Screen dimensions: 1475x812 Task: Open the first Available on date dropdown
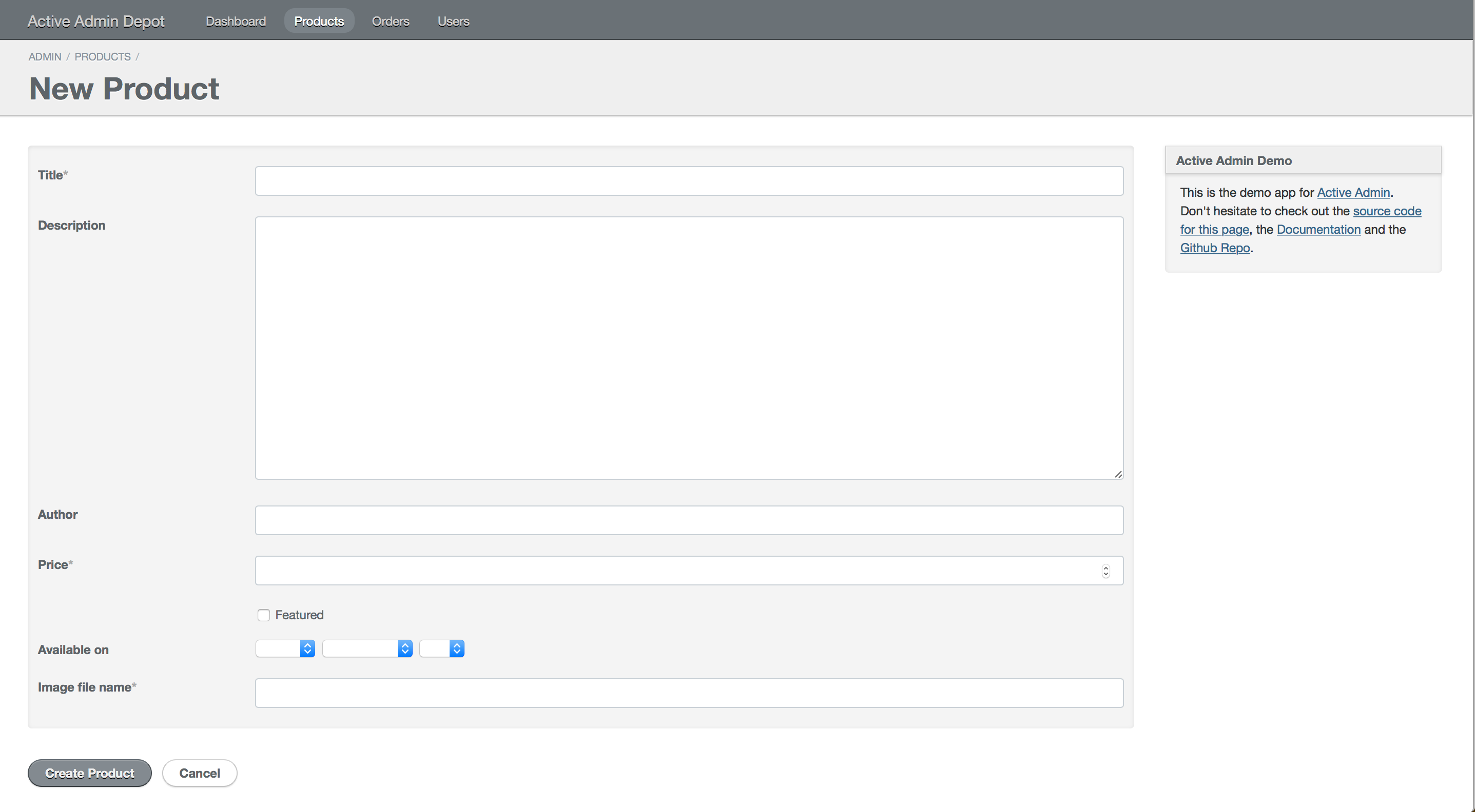(285, 648)
